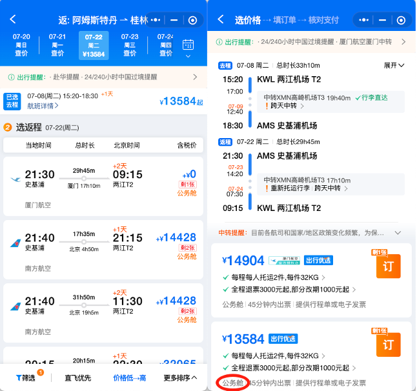Click 已选去程 badge
This screenshot has width=417, height=391.
pos(12,101)
